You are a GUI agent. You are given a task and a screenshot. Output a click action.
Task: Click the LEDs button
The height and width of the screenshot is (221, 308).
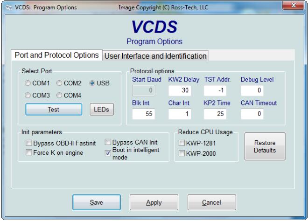click(x=102, y=109)
